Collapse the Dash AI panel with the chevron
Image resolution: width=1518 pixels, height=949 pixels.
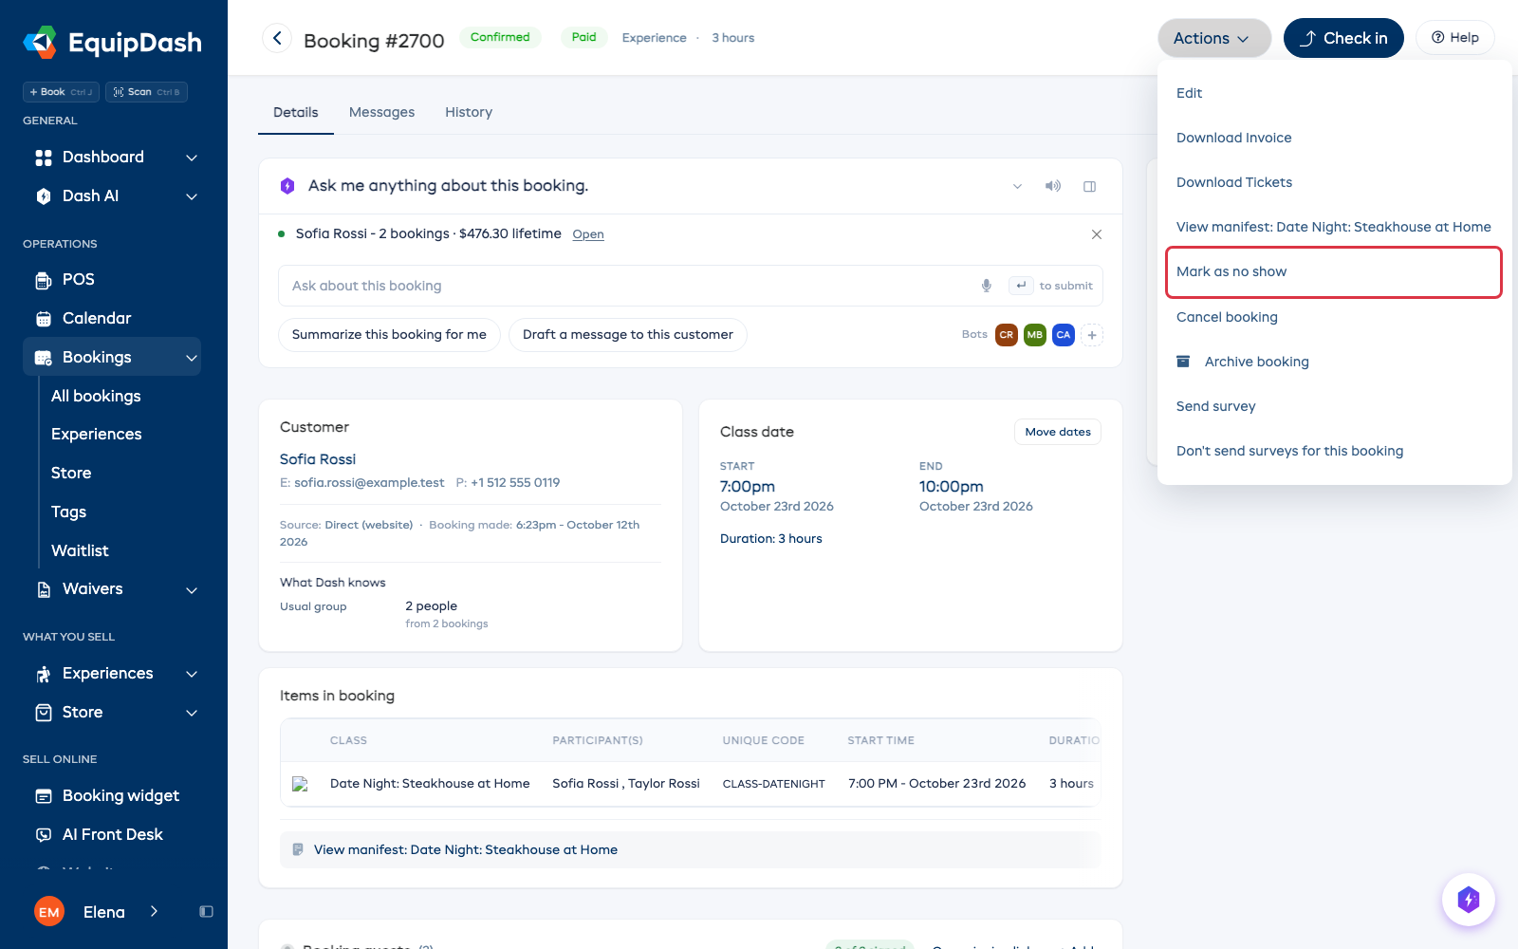pos(1017,186)
